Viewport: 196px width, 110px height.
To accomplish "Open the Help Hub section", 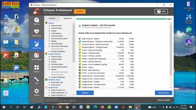I will point(36,21).
